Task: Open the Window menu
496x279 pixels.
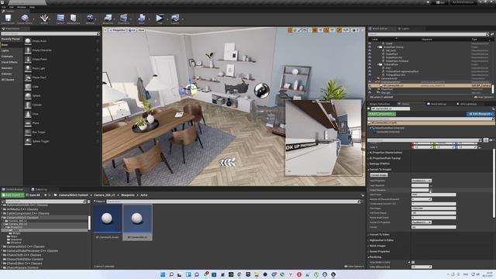Action: click(22, 7)
